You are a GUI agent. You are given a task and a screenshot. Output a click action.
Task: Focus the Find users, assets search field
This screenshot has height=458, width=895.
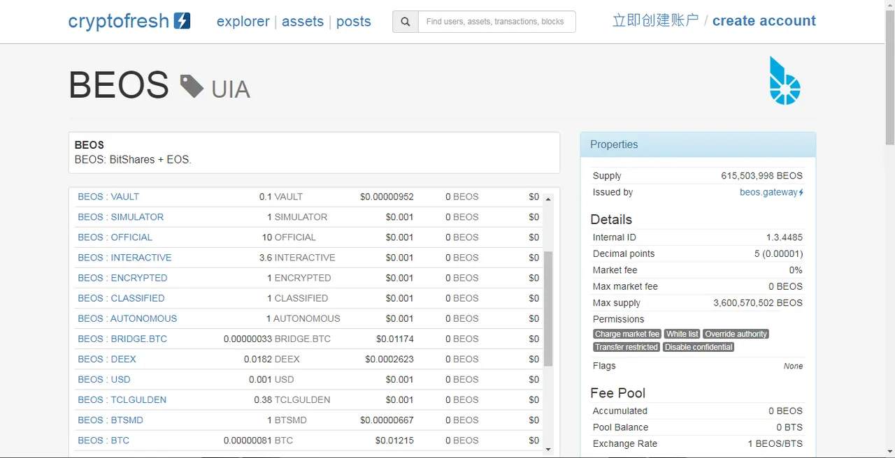(x=496, y=22)
